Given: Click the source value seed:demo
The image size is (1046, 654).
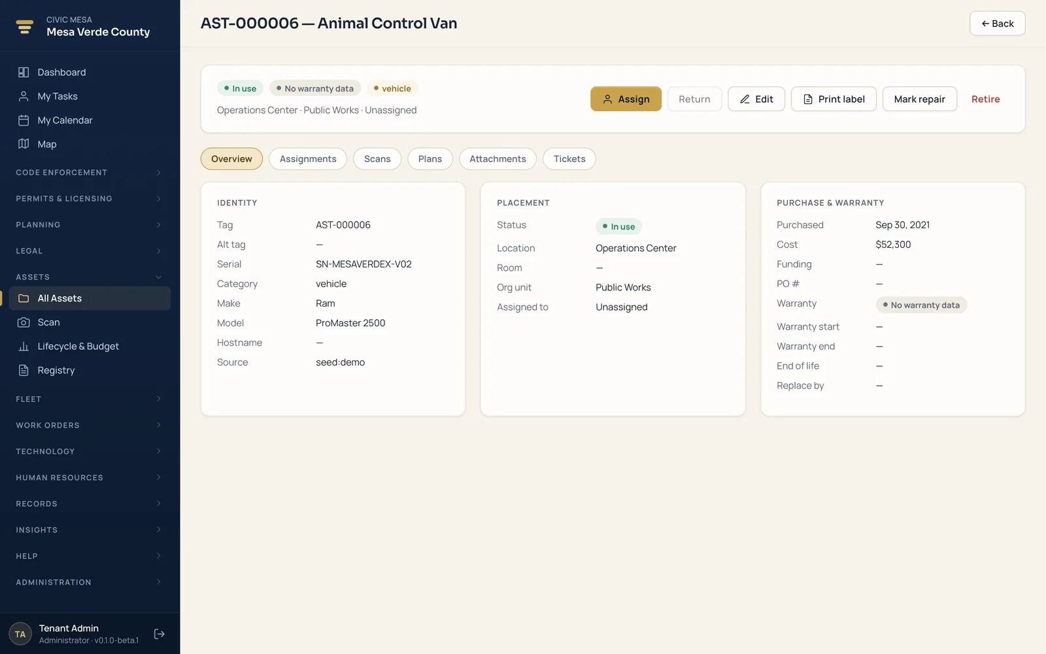Looking at the screenshot, I should coord(340,362).
